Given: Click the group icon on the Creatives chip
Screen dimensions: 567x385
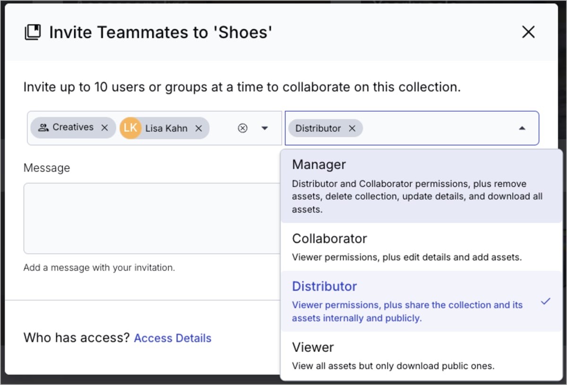Looking at the screenshot, I should tap(43, 127).
